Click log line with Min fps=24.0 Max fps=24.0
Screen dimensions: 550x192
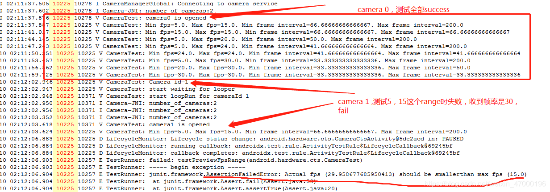coord(260,53)
